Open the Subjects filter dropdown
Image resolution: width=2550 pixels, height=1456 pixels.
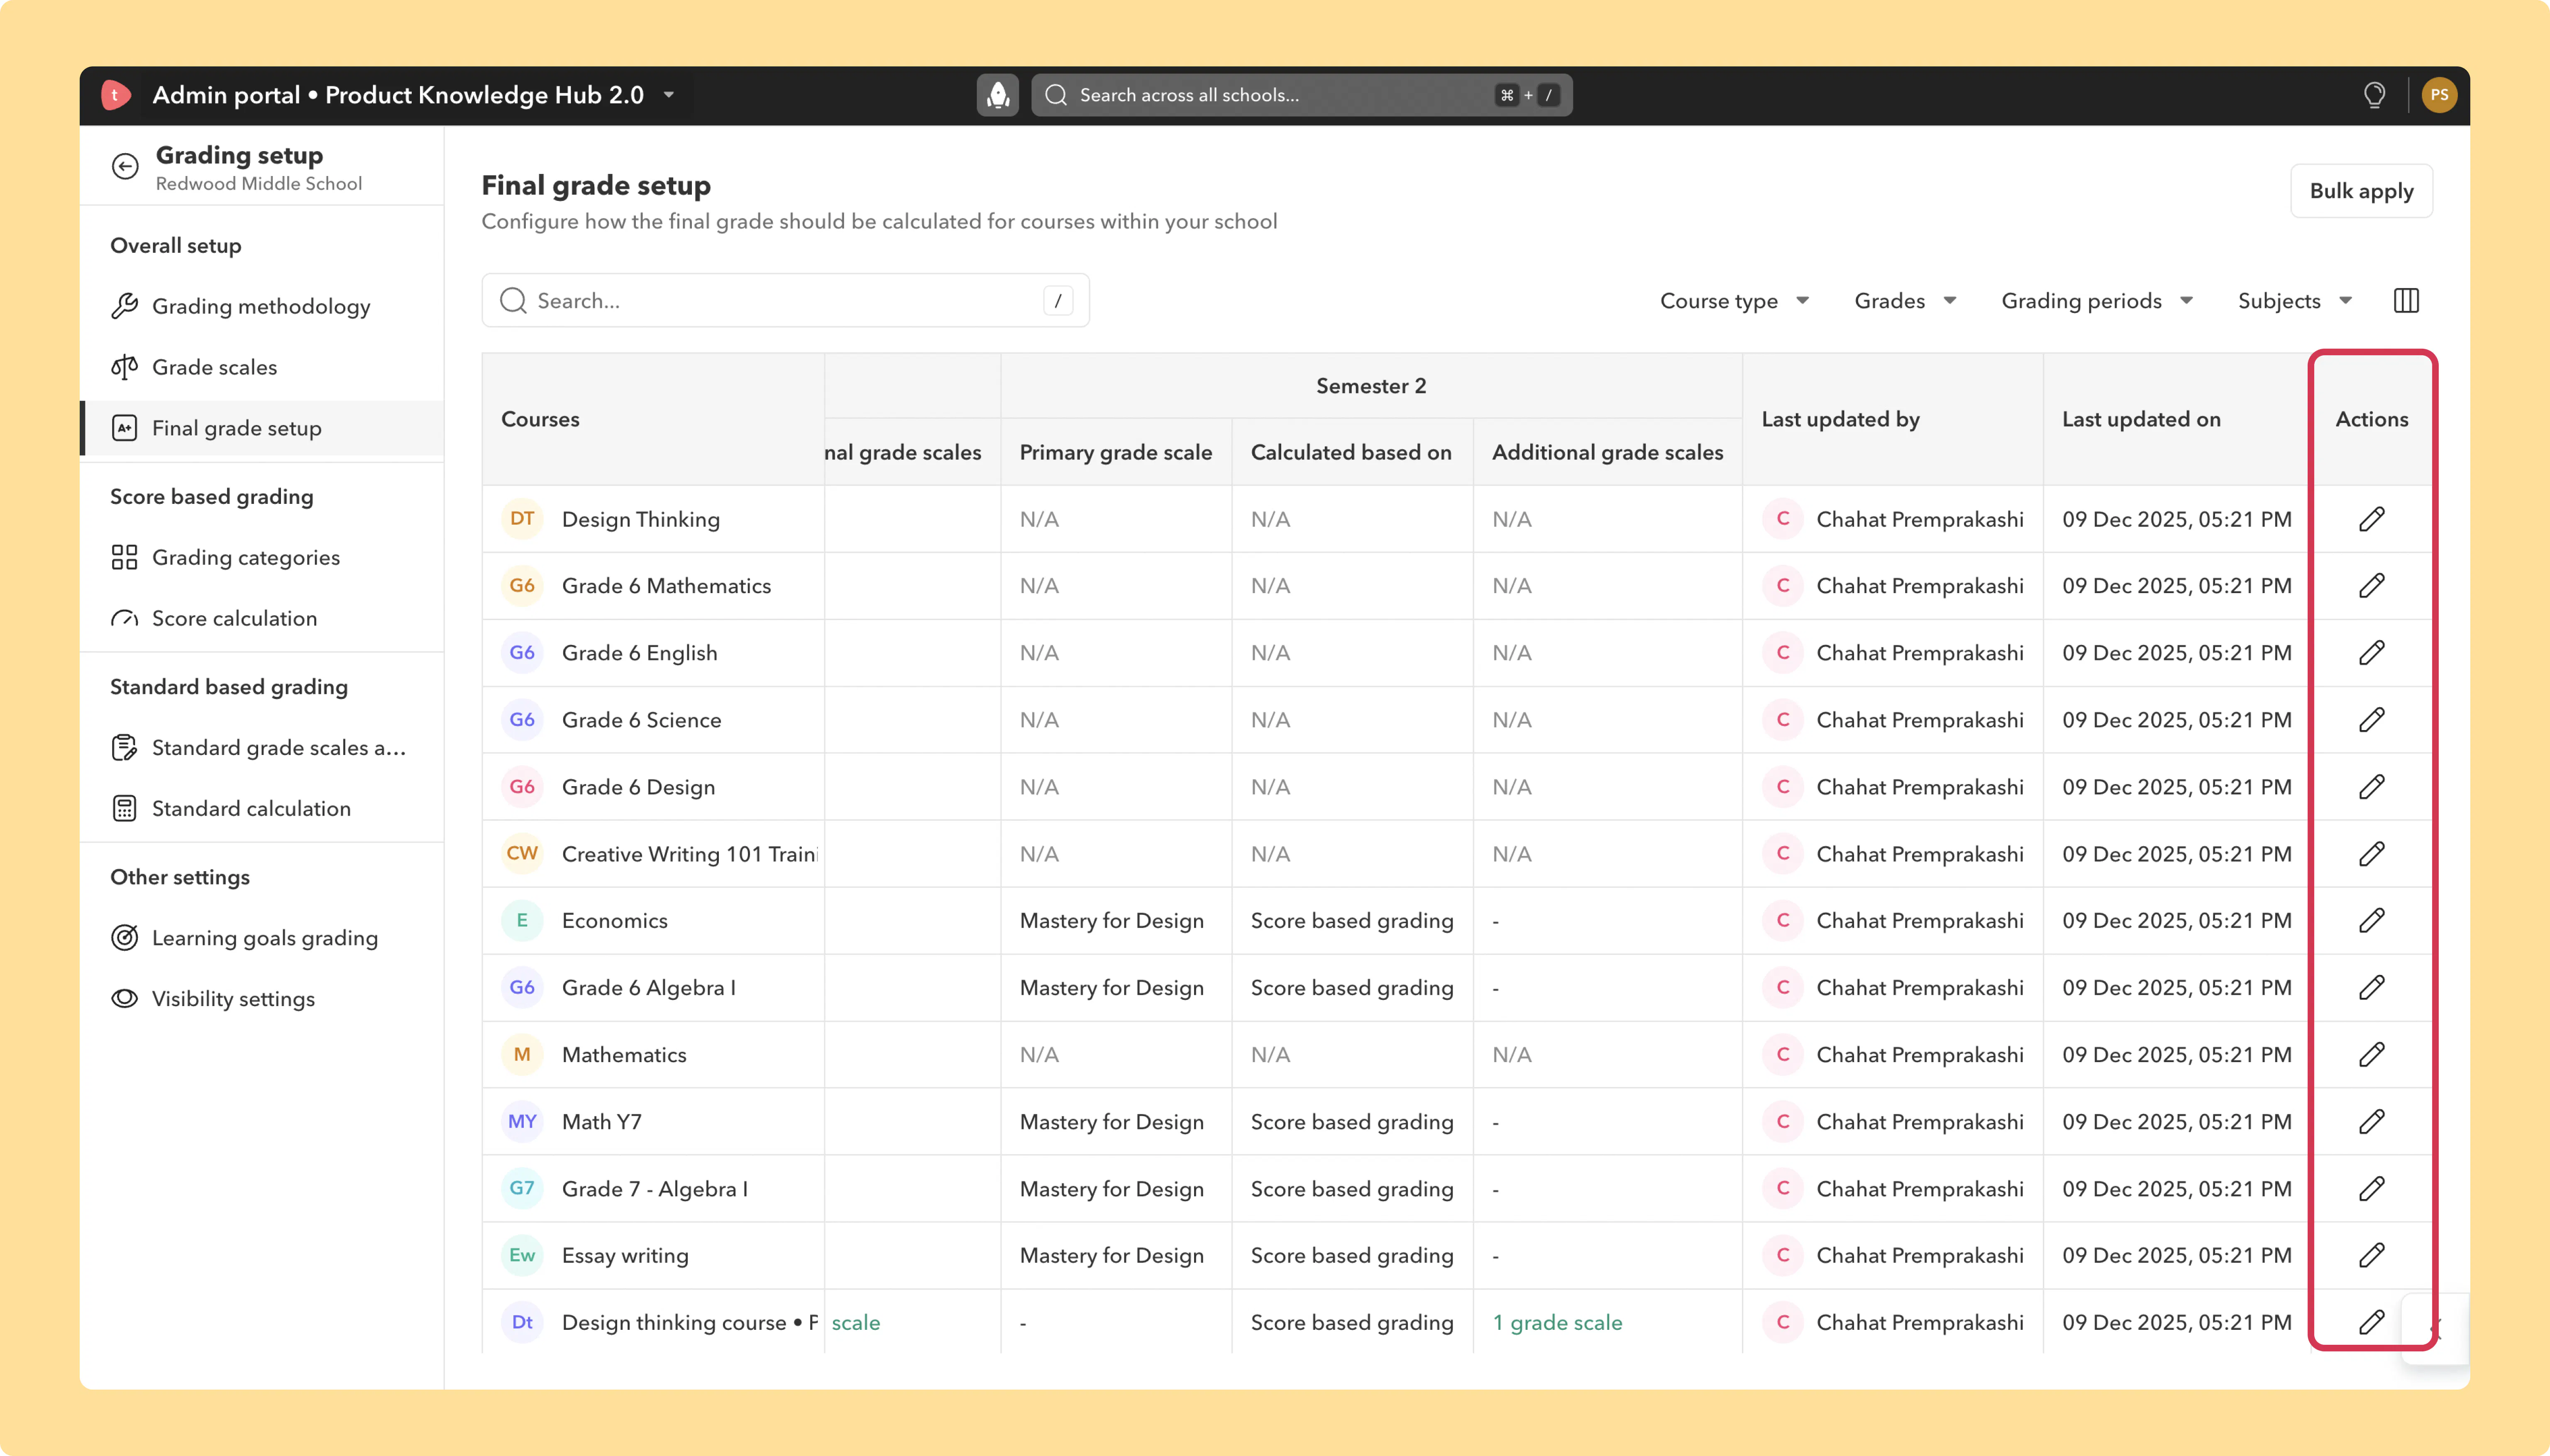(2295, 301)
